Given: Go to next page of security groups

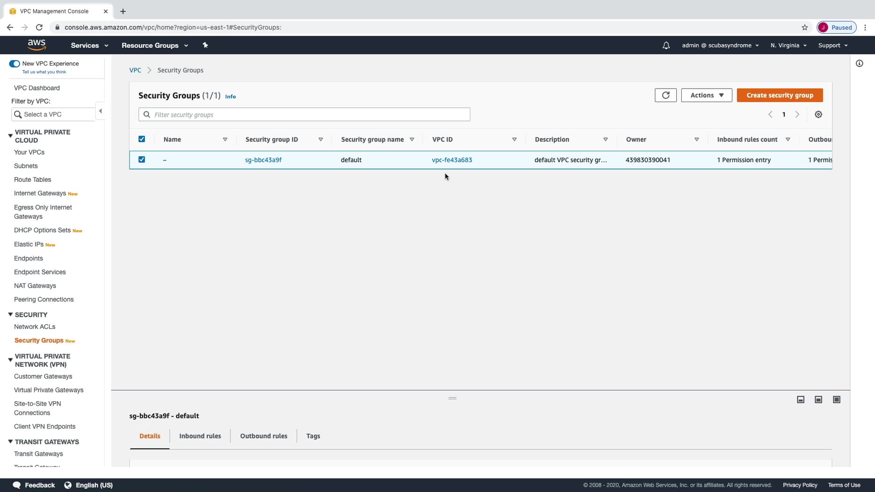Looking at the screenshot, I should [797, 114].
